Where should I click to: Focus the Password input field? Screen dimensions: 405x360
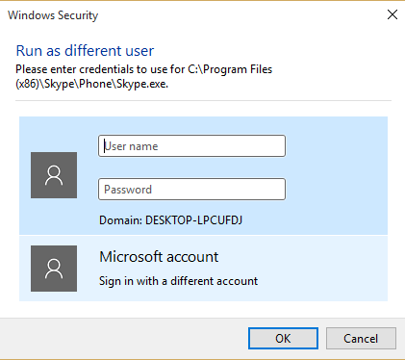coord(191,190)
